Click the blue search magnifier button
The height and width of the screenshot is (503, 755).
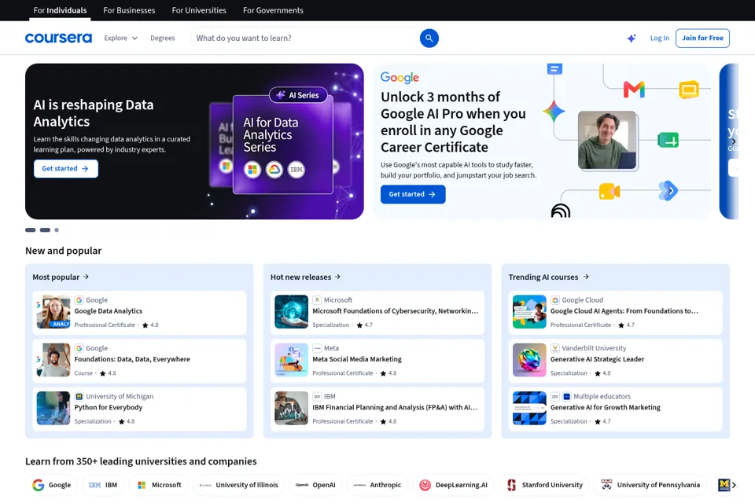pyautogui.click(x=429, y=38)
